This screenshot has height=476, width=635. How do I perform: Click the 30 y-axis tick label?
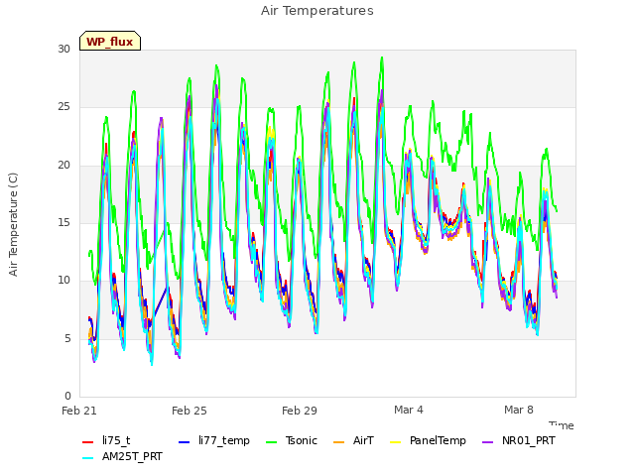click(63, 49)
